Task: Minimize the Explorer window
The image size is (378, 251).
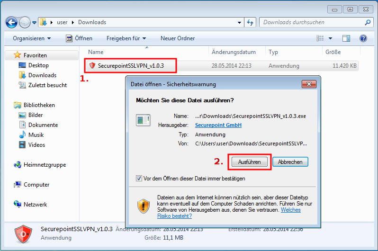Action: [334, 9]
